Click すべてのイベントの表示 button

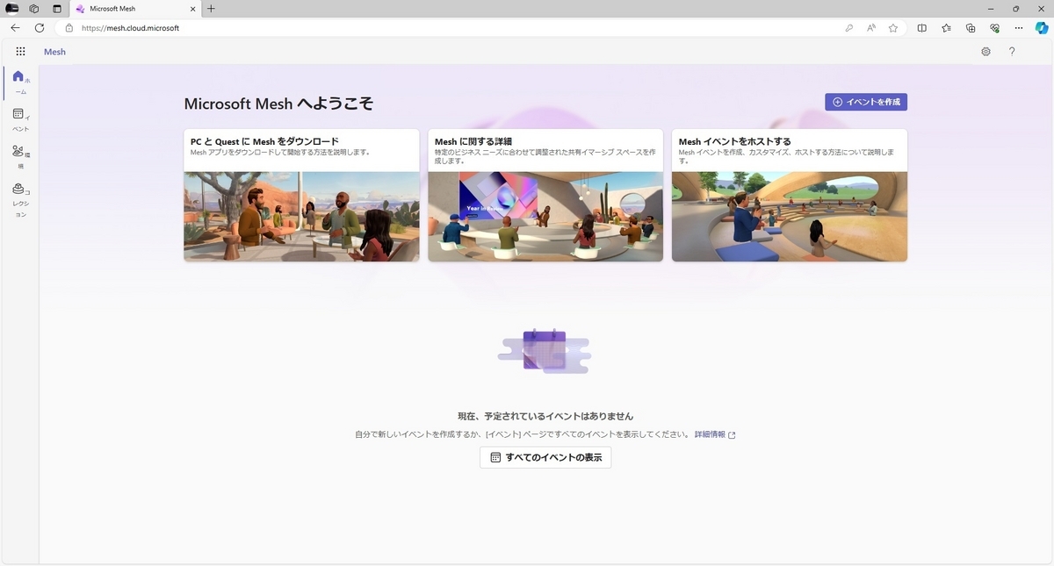(x=545, y=457)
